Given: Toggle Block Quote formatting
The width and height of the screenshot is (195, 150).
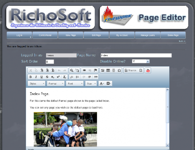Looking at the screenshot, I should [x=96, y=77].
